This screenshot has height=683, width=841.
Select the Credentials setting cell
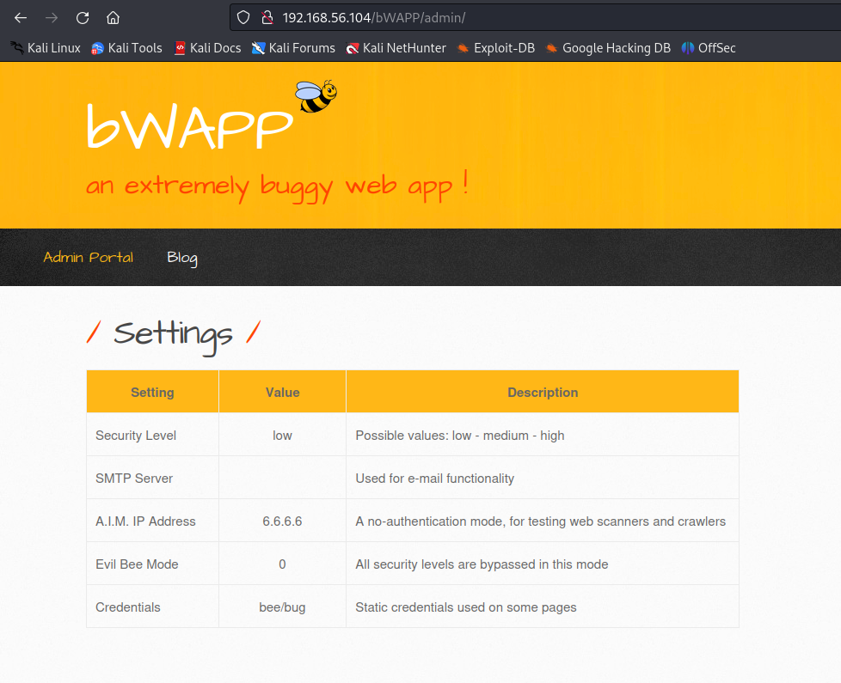(152, 607)
